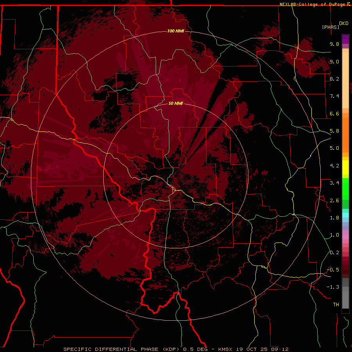
Task: Click the 3.4 scale value
Action: coord(334,183)
